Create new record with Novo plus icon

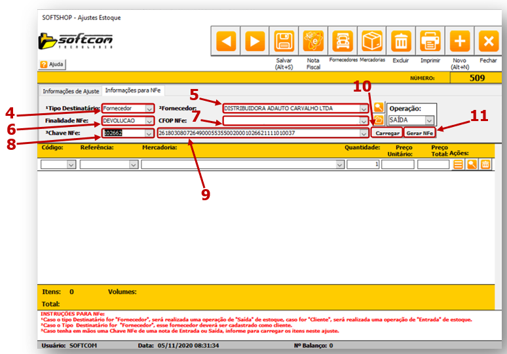(x=460, y=42)
